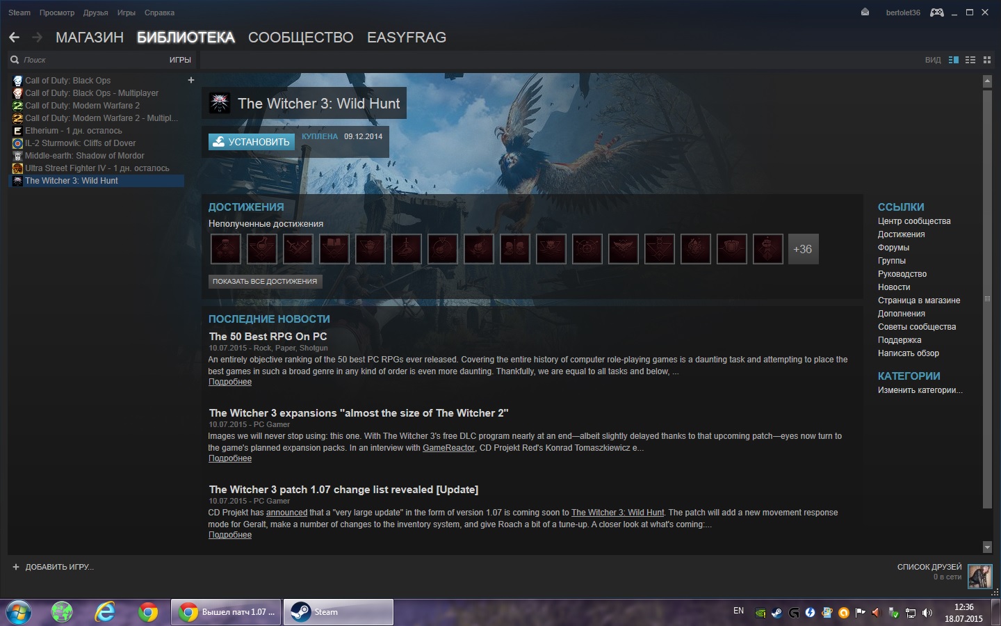Click the +36 more achievements tile

803,249
